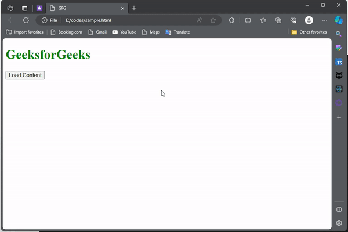348x232 pixels.
Task: Open the Translate bookmark
Action: click(177, 32)
